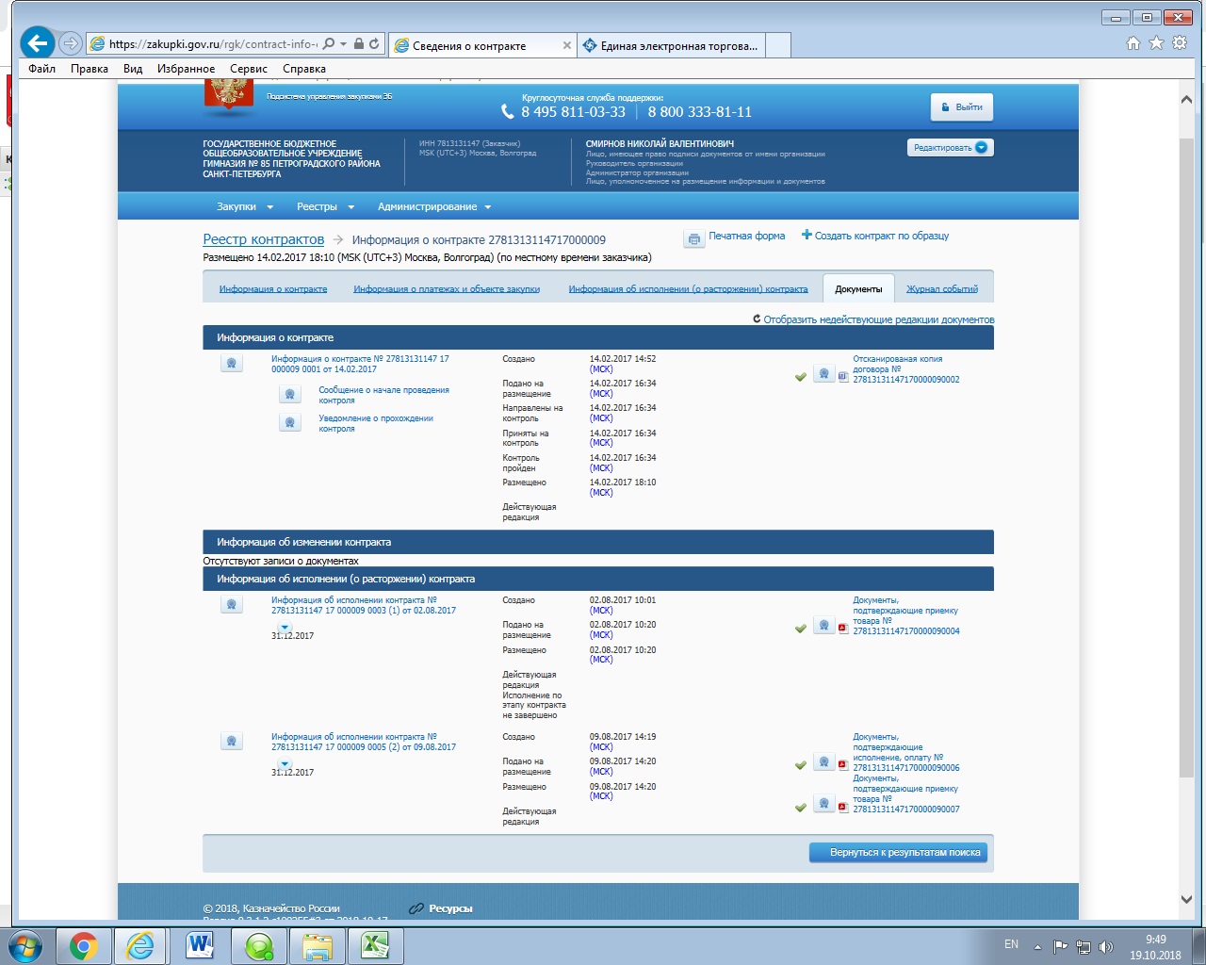Open the PDF icon for document 27813131147170000090004
Image resolution: width=1206 pixels, height=965 pixels.
843,628
